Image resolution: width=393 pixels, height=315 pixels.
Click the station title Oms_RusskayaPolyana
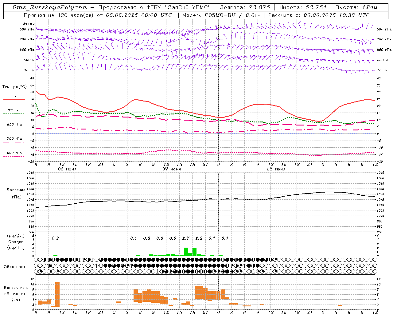(49, 7)
